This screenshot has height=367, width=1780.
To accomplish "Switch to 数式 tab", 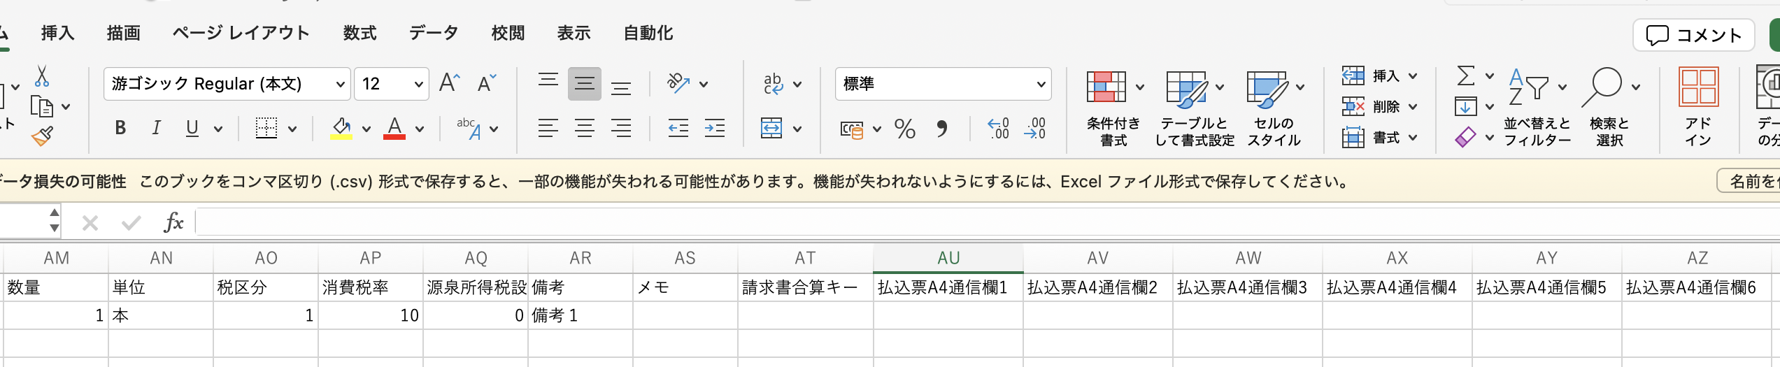I will 360,33.
